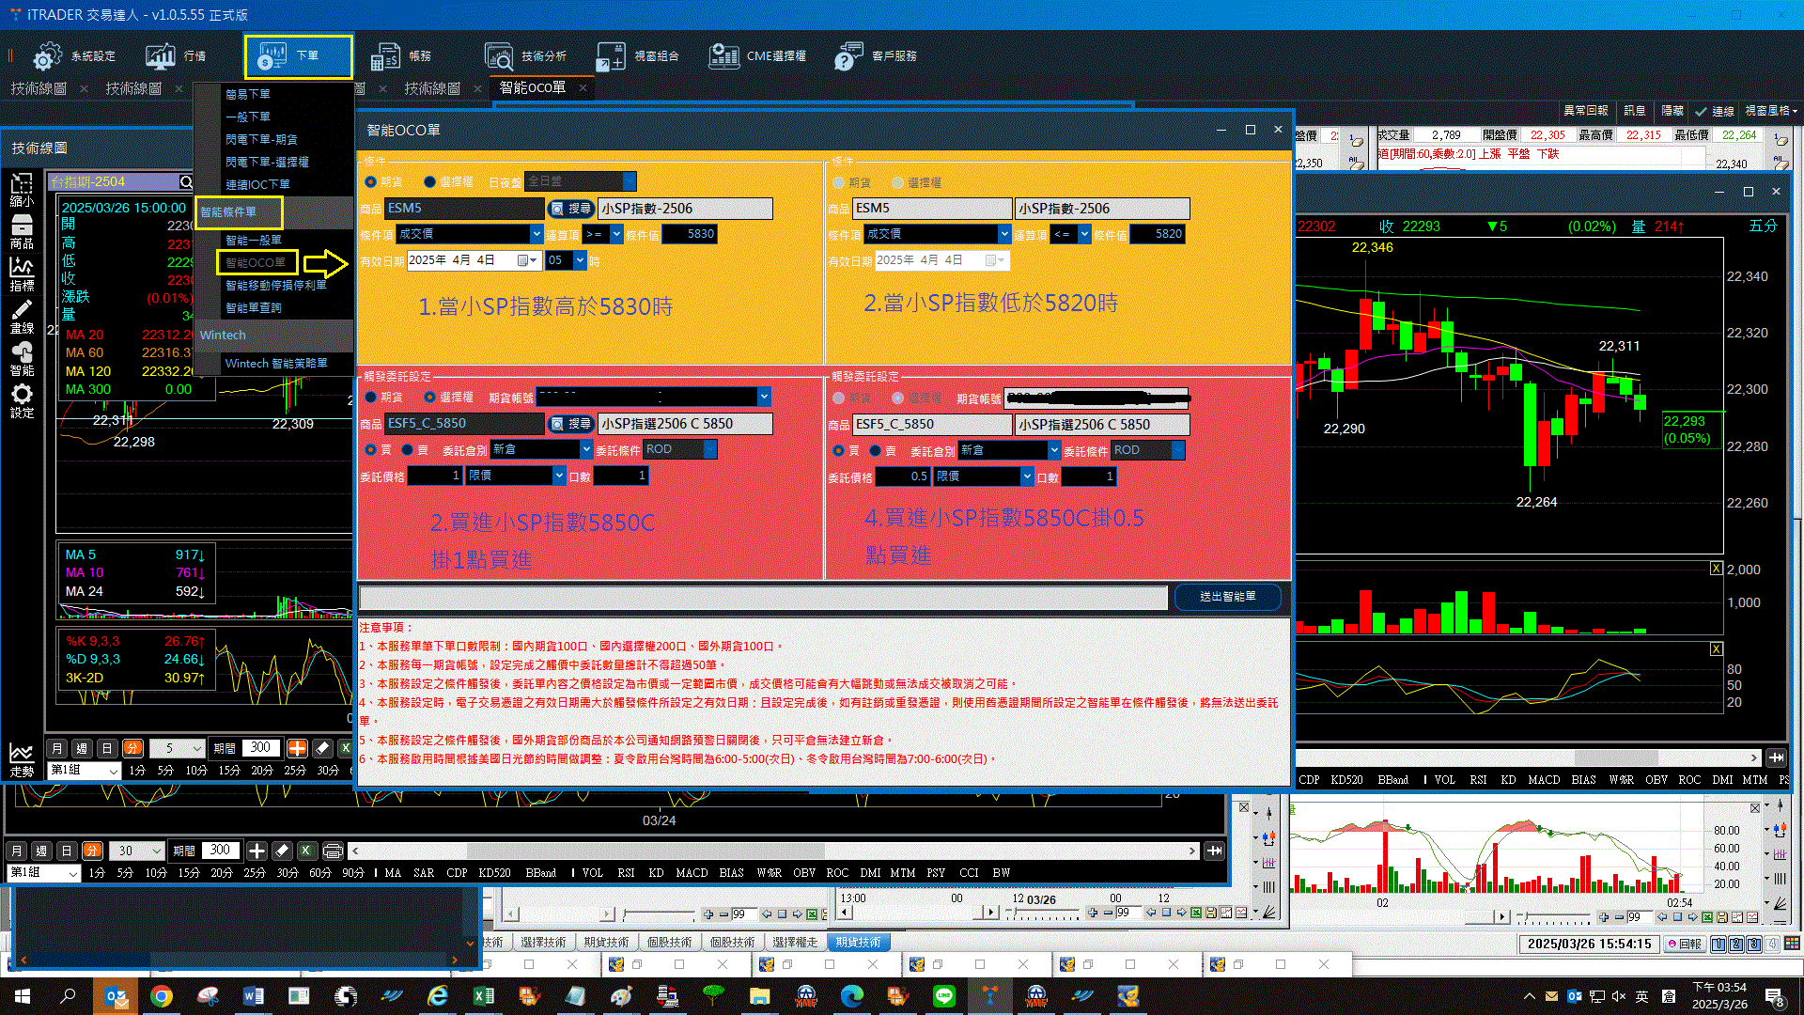This screenshot has height=1015, width=1804.
Task: Select 買 buy radio in left trigger panel
Action: [371, 450]
